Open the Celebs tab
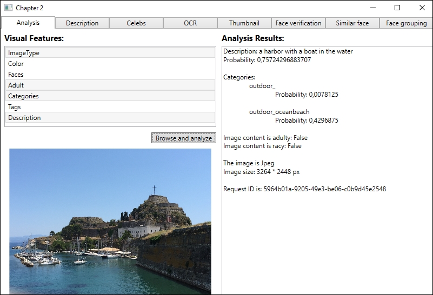 (136, 23)
